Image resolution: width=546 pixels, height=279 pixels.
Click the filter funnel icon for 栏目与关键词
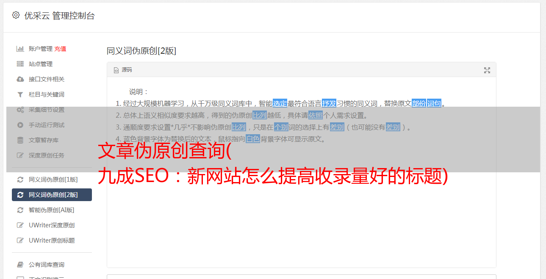[x=20, y=94]
